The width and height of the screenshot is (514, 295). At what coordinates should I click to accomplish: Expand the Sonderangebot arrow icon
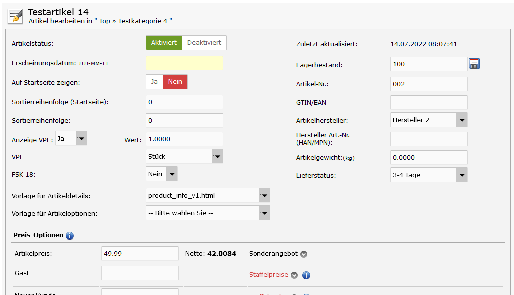pos(304,254)
